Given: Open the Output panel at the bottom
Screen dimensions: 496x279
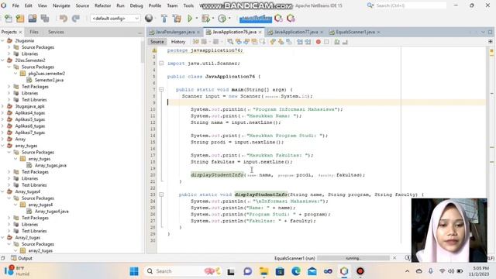Looking at the screenshot, I should (22, 258).
